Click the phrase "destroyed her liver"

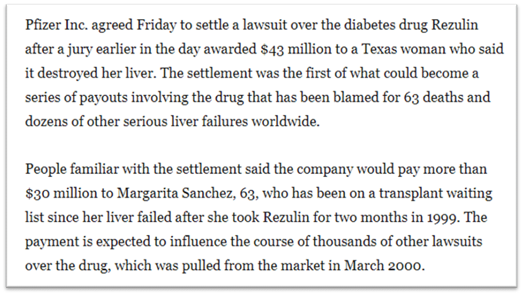[x=96, y=73]
